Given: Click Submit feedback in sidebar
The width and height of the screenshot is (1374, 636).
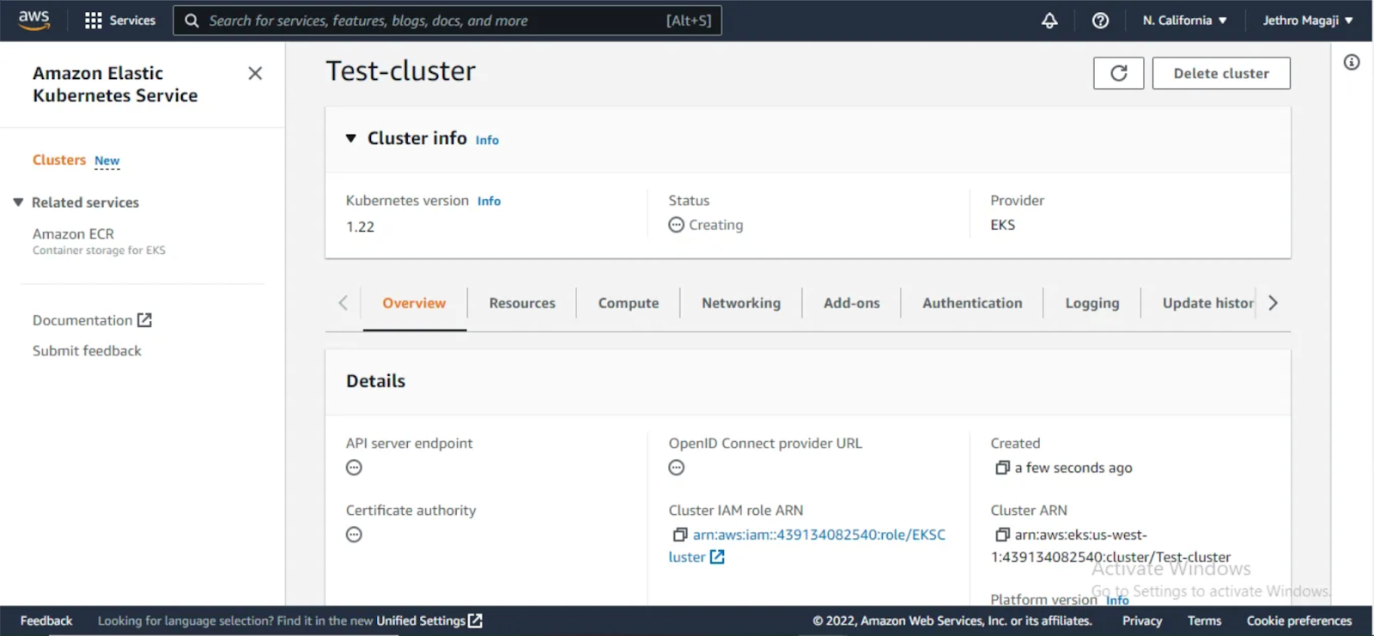Looking at the screenshot, I should click(x=87, y=351).
